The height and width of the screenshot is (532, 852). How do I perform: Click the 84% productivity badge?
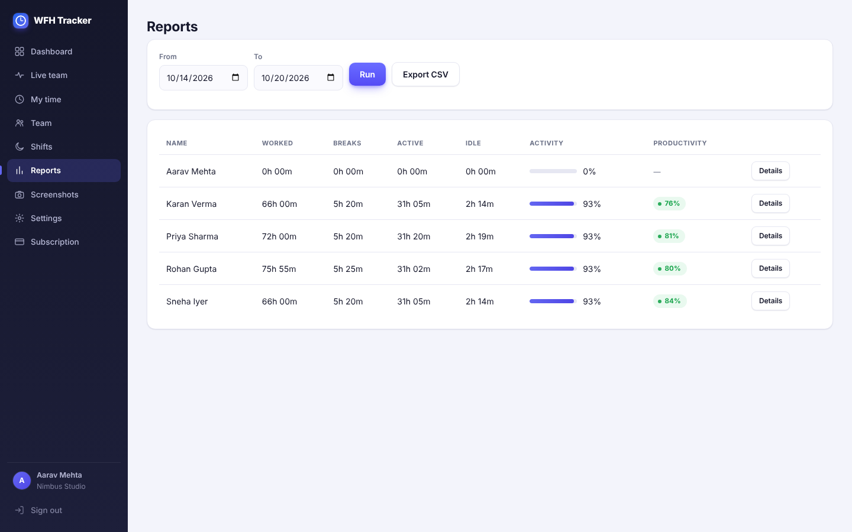pyautogui.click(x=670, y=301)
